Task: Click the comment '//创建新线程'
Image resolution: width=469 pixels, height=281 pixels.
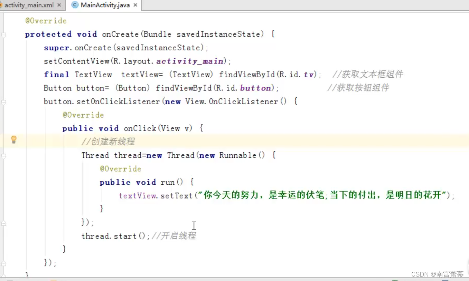Action: [x=108, y=142]
